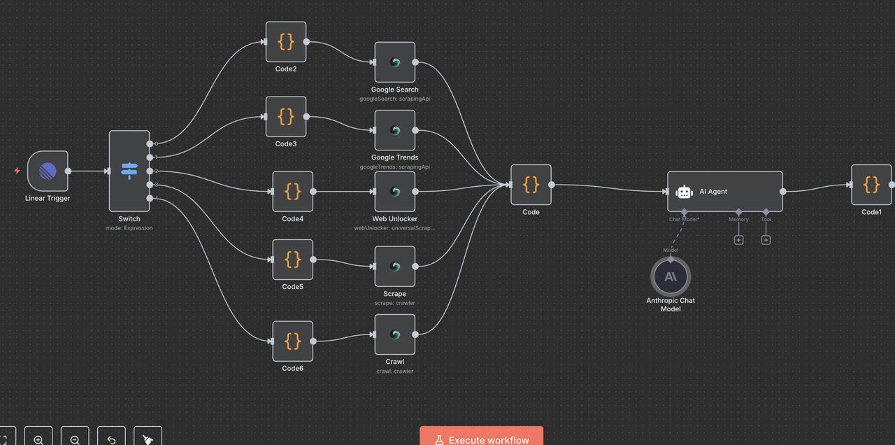Open the Web Unlocker node
895x445 pixels.
tap(395, 191)
